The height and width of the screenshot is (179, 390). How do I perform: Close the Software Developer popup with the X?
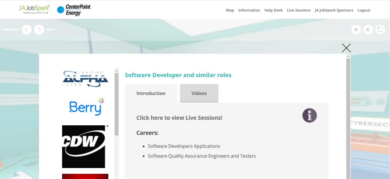click(x=346, y=48)
